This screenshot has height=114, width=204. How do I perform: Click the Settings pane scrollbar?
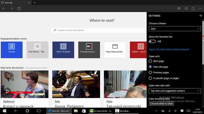[203, 43]
